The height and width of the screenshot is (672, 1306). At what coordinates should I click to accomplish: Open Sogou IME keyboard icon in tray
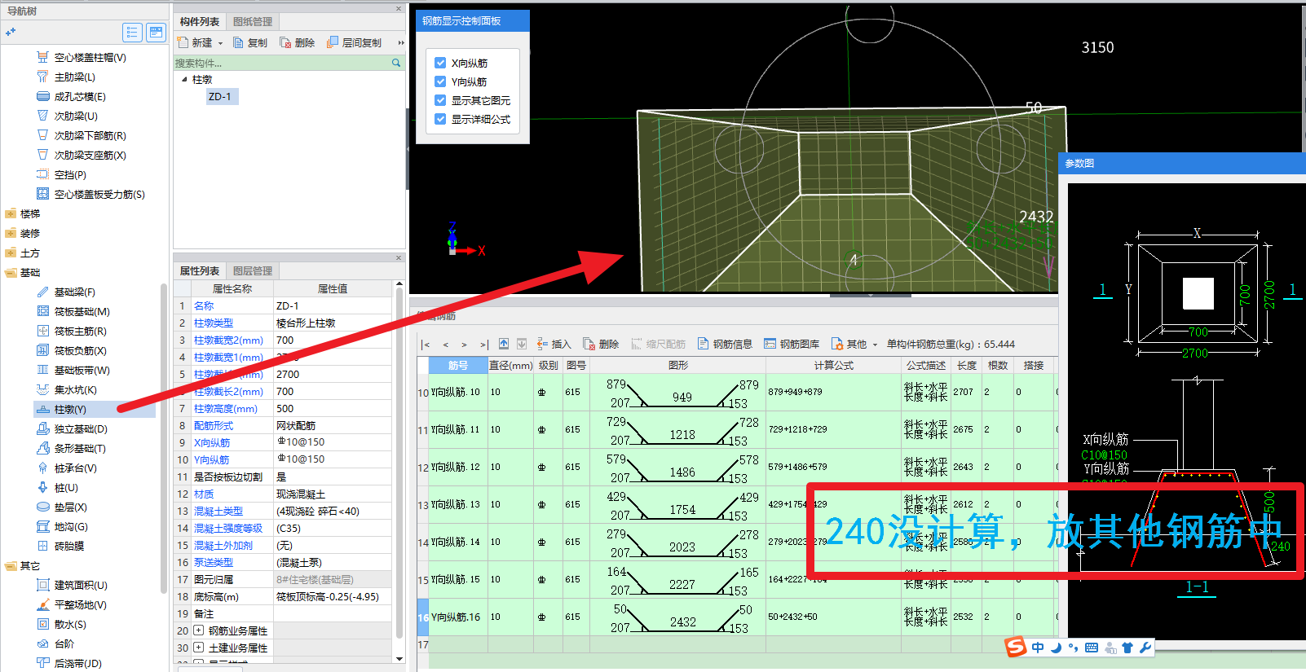(x=1092, y=648)
